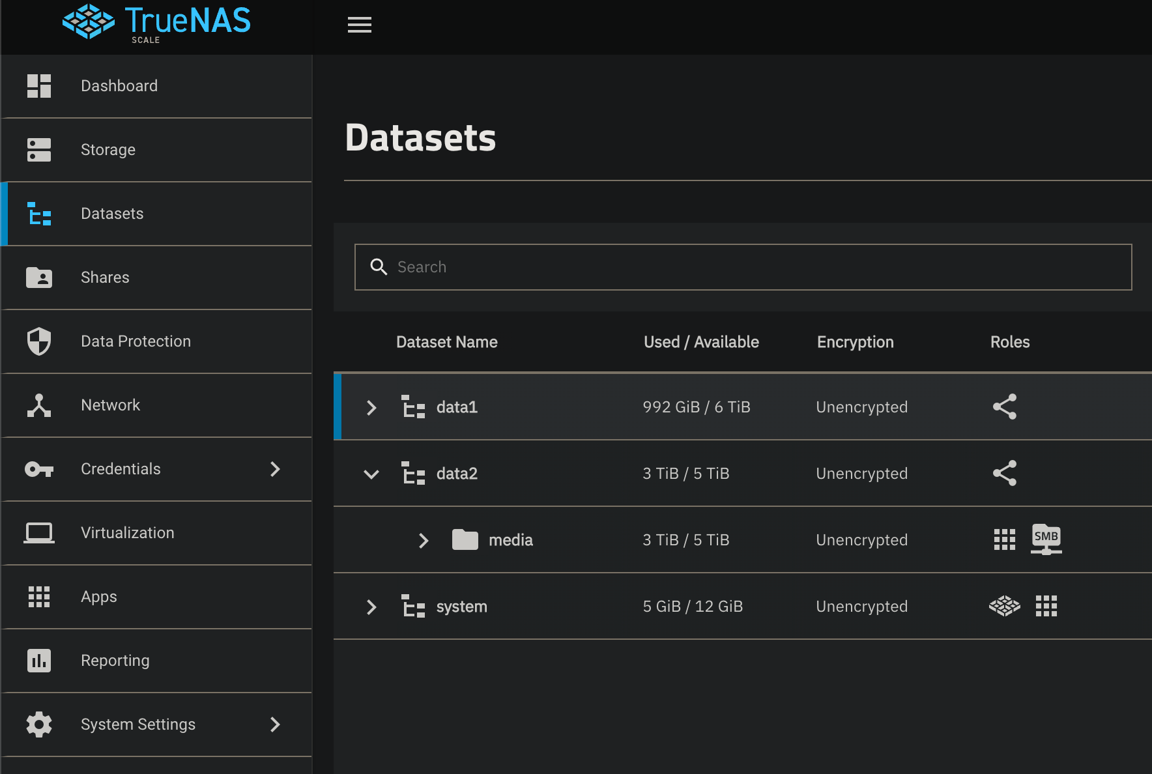Select the data1 dataset name

click(x=457, y=407)
